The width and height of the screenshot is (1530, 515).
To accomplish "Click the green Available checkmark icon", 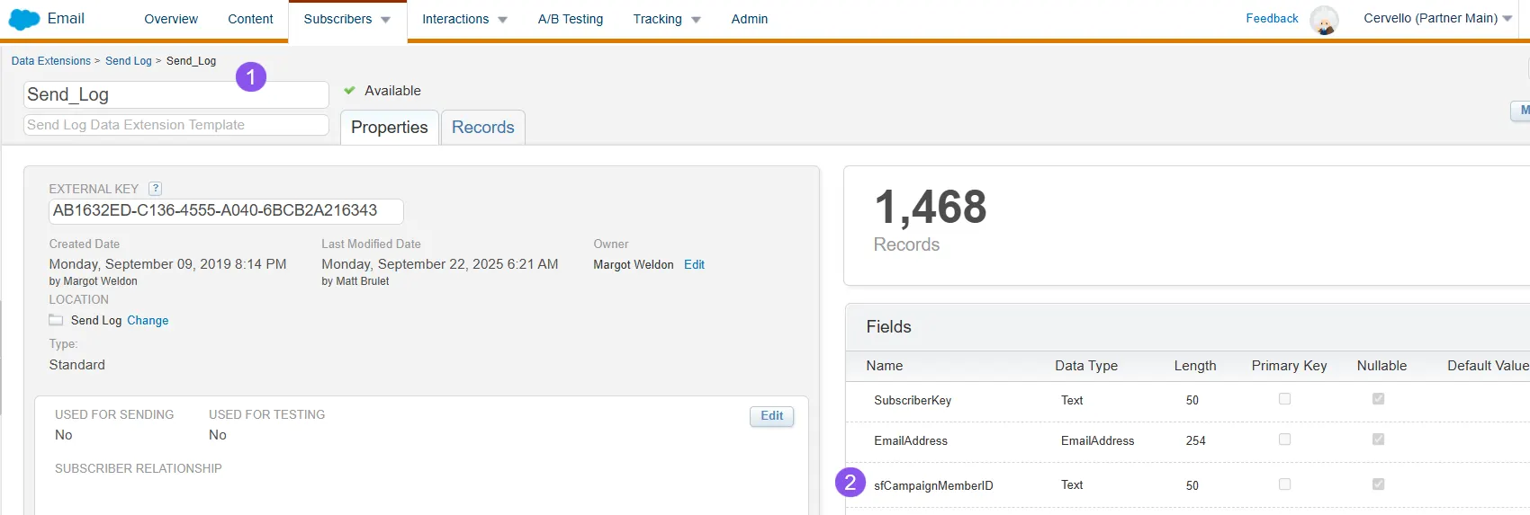I will point(350,91).
